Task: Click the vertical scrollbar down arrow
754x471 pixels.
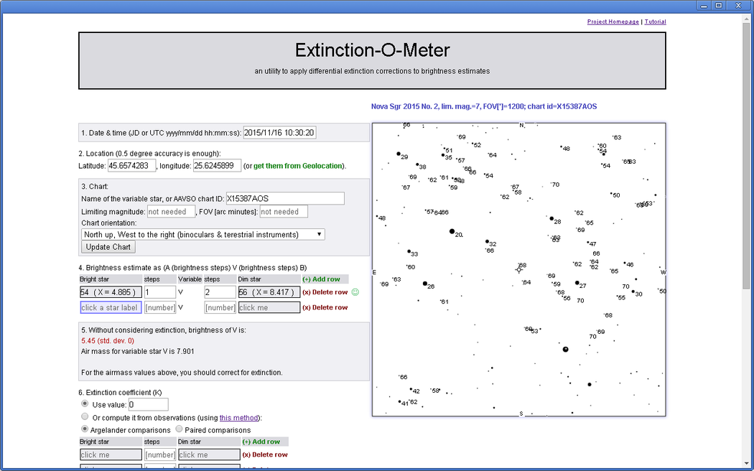Action: [748, 465]
